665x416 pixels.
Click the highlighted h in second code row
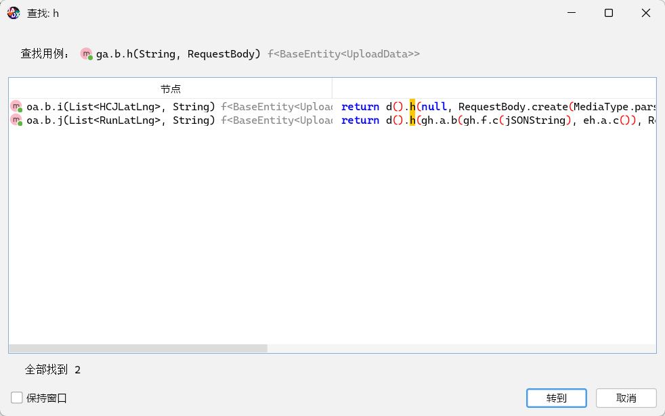point(412,120)
